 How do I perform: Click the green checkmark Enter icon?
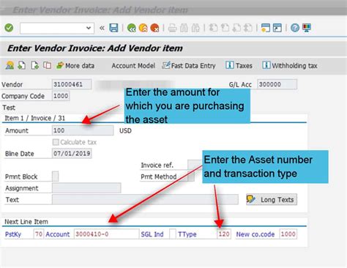[9, 28]
